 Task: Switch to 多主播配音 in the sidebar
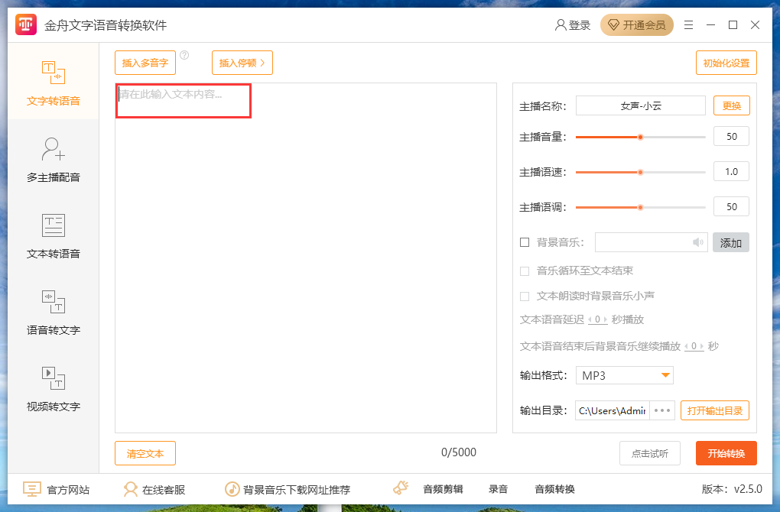coord(54,159)
